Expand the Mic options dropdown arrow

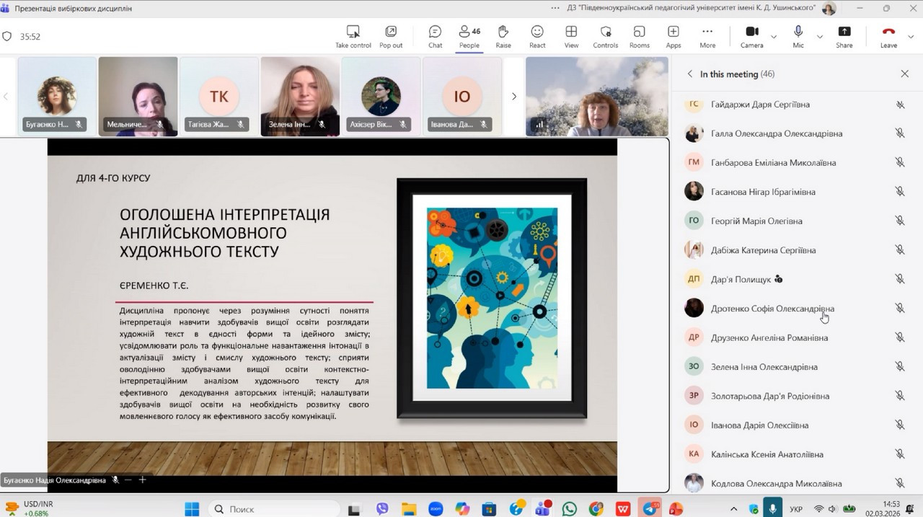click(x=820, y=37)
